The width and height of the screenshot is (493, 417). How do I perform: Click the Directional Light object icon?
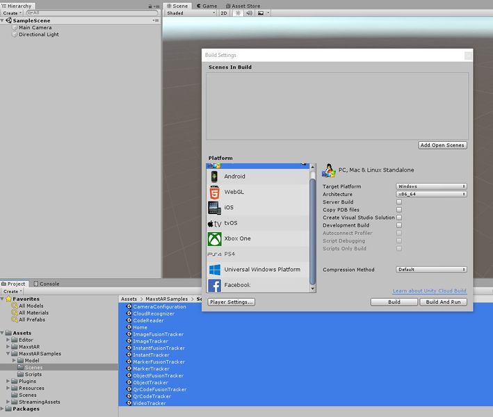click(14, 35)
